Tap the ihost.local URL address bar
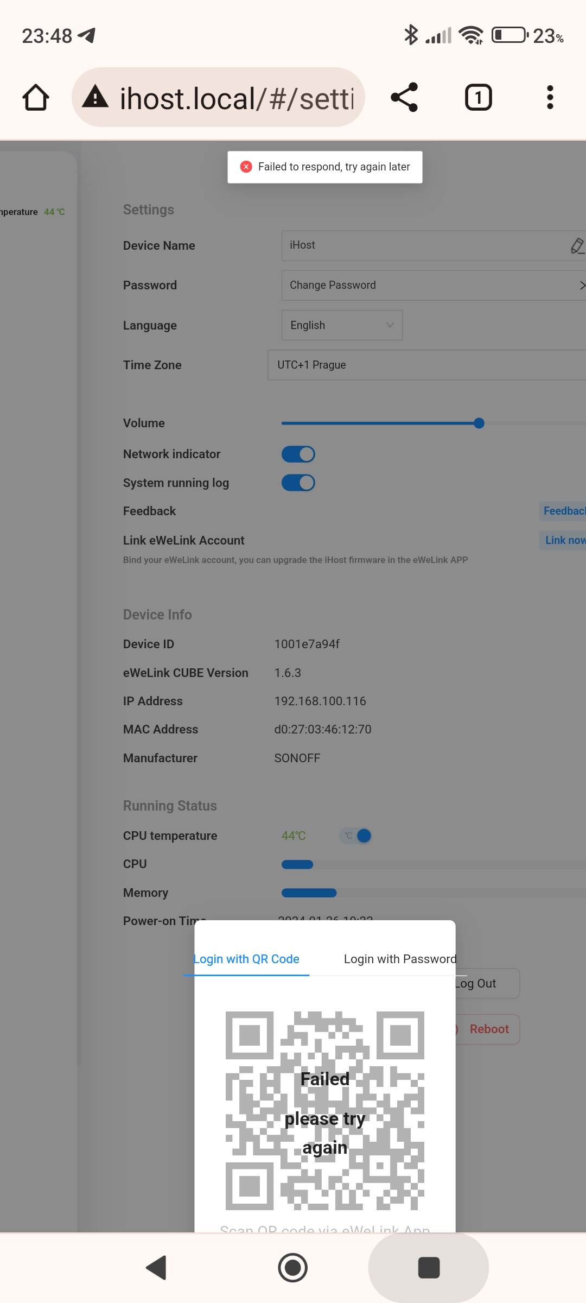This screenshot has height=1303, width=586. pyautogui.click(x=218, y=97)
